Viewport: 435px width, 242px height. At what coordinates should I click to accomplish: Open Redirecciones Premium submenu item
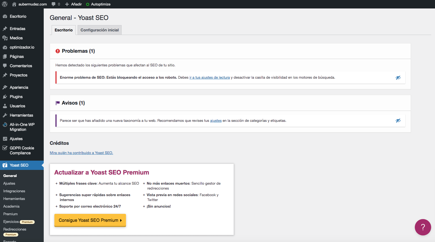click(15, 232)
